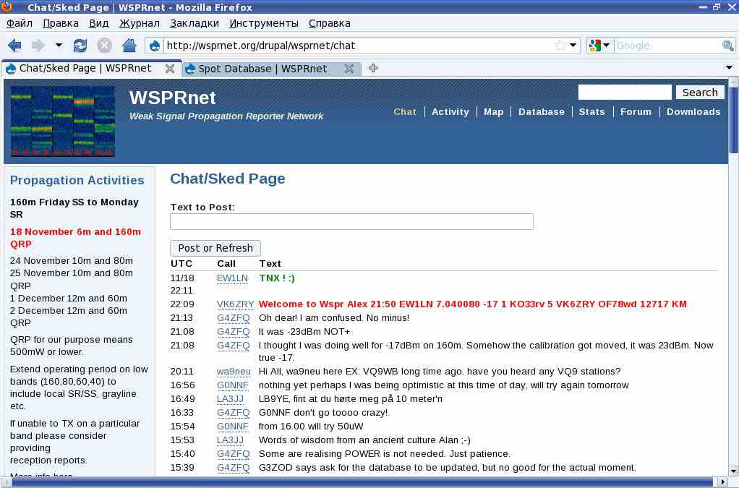Show the list of all tabs dropdown
The width and height of the screenshot is (739, 488).
pos(729,68)
